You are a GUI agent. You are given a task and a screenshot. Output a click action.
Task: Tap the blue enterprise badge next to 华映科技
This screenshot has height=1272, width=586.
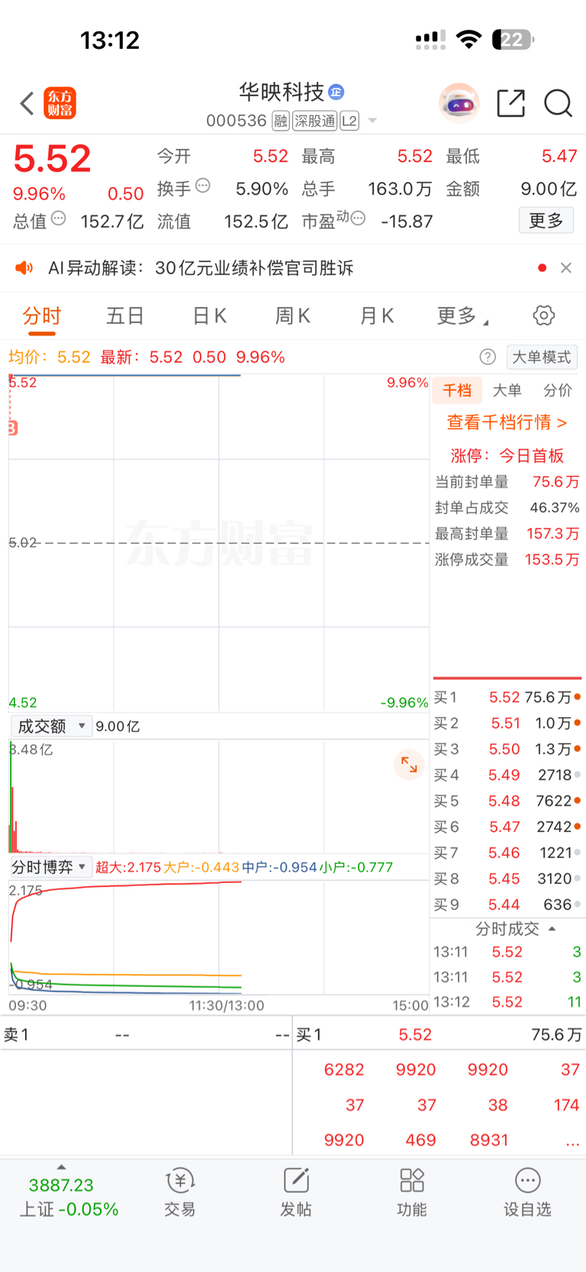(336, 92)
